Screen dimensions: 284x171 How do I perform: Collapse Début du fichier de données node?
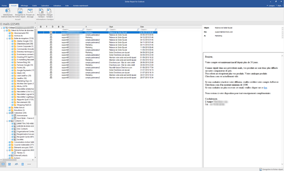click(x=4, y=30)
